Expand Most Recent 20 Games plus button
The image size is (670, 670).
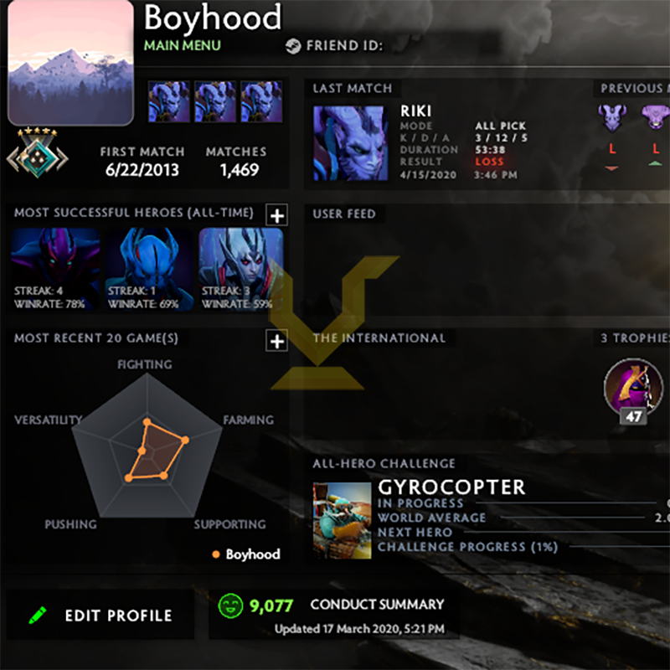[x=277, y=341]
